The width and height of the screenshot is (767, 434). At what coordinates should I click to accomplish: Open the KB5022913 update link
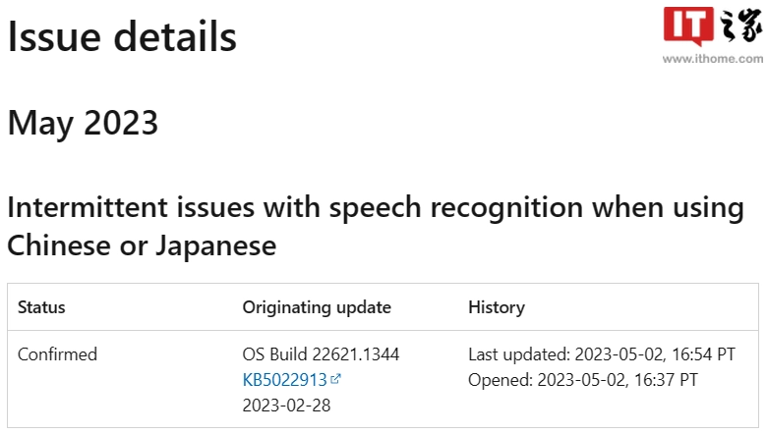point(284,379)
